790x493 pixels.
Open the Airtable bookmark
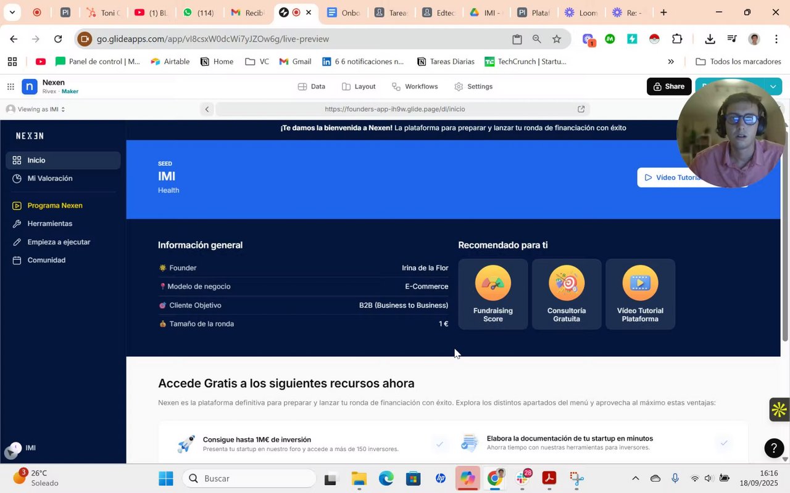pyautogui.click(x=170, y=62)
